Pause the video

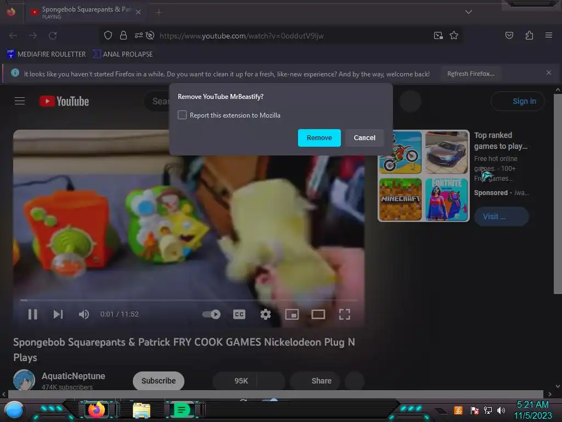point(32,314)
